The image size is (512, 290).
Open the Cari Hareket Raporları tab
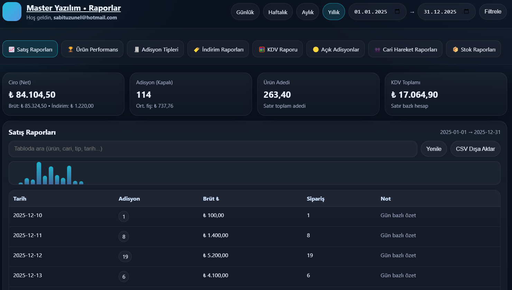pos(405,49)
